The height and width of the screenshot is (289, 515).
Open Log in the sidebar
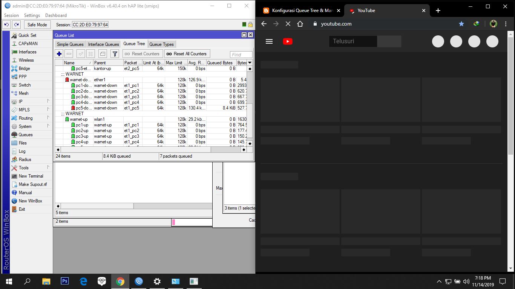click(22, 151)
